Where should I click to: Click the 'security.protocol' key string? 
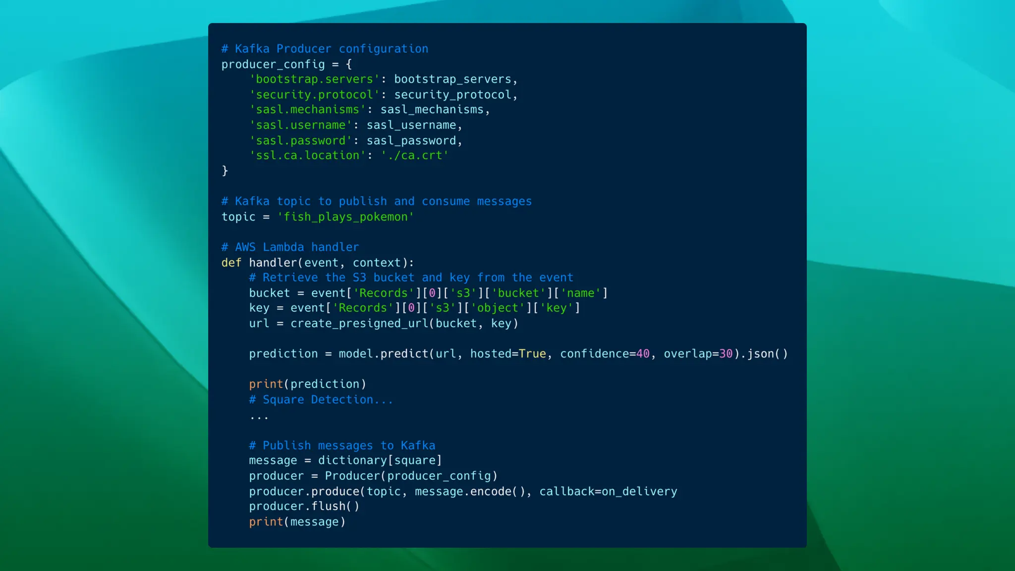(314, 95)
